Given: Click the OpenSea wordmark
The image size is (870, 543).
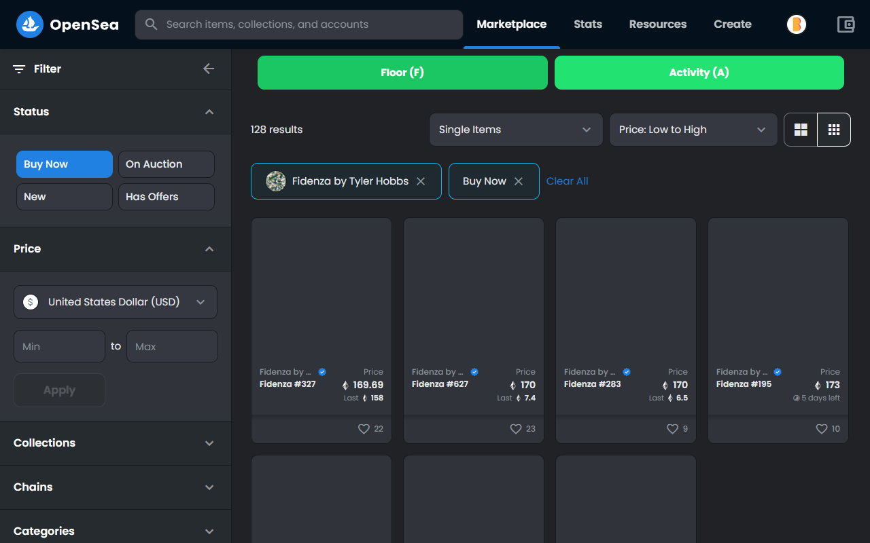Looking at the screenshot, I should [x=84, y=25].
